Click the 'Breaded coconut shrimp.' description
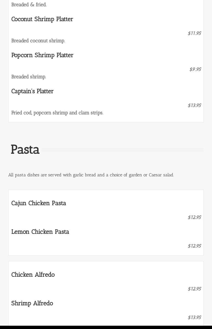The height and width of the screenshot is (329, 212). tap(38, 41)
